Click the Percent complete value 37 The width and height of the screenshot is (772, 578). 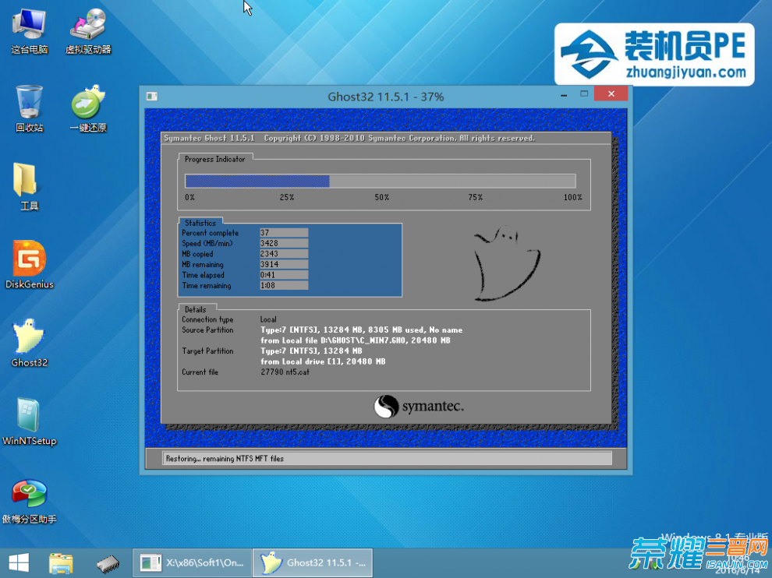pyautogui.click(x=284, y=233)
